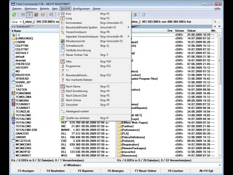Open the Starter menu
Image resolution: width=233 pixels, height=175 pixels.
coord(97,9)
